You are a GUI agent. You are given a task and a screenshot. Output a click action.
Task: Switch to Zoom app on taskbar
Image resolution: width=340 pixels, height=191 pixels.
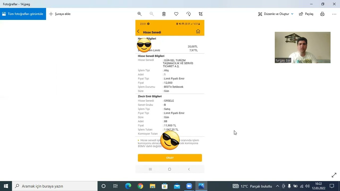189,186
